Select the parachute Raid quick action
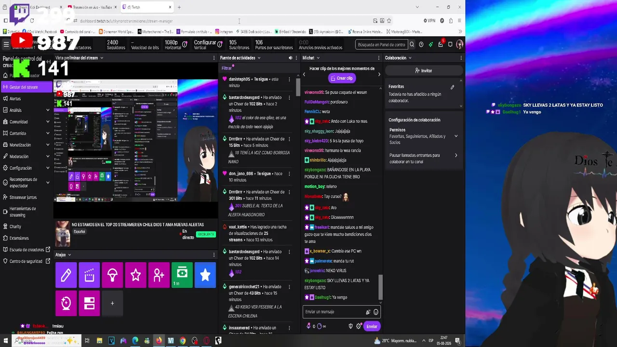 click(112, 275)
